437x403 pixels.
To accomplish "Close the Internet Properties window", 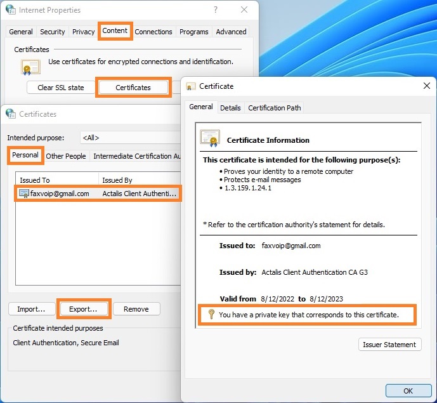I will click(x=244, y=10).
